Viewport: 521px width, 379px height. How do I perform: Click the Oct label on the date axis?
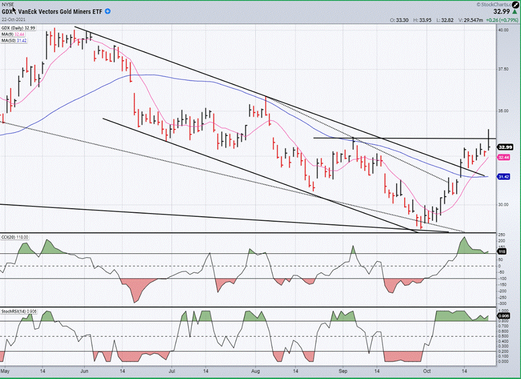[x=427, y=371]
